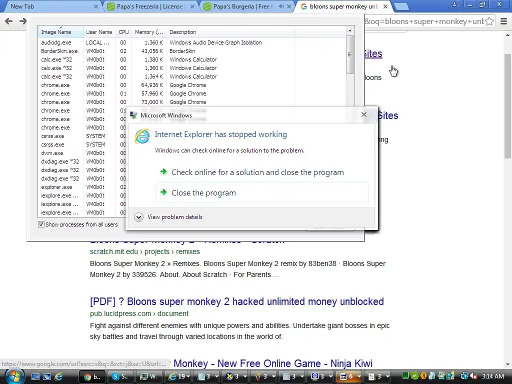This screenshot has height=384, width=512.
Task: Click the green square tray icon
Action: [405, 376]
